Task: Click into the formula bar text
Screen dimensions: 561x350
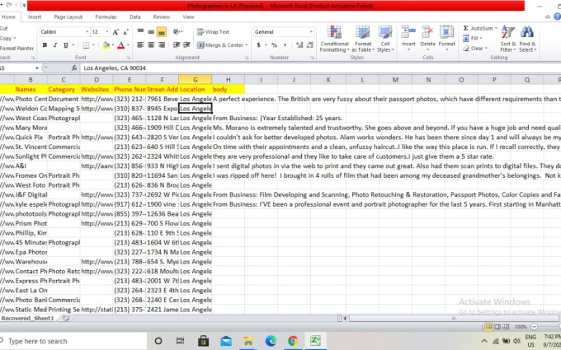Action: point(115,68)
